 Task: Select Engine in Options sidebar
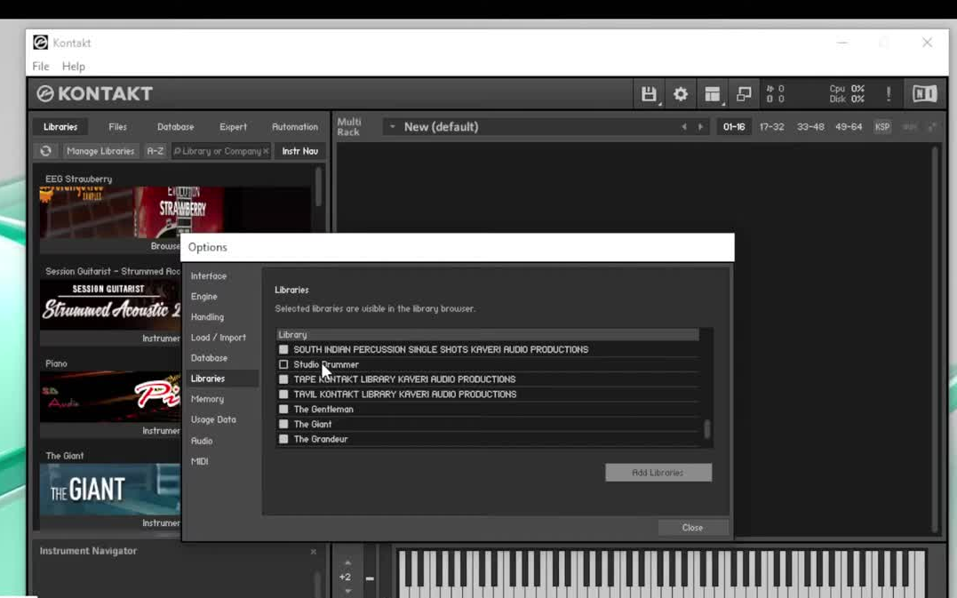[x=203, y=297]
